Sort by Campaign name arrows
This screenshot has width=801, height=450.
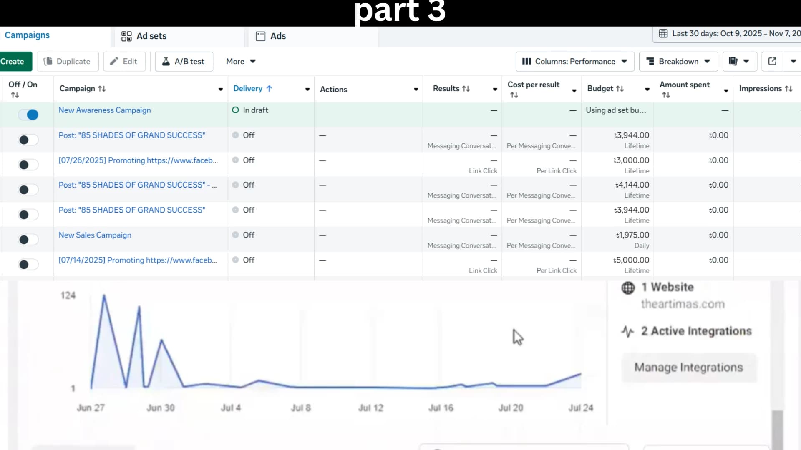(x=102, y=89)
